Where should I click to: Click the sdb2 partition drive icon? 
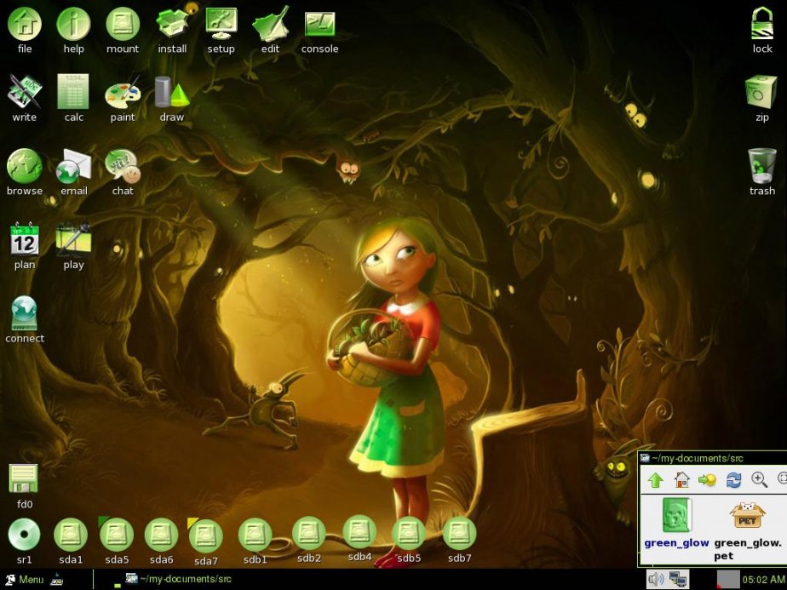coord(308,533)
